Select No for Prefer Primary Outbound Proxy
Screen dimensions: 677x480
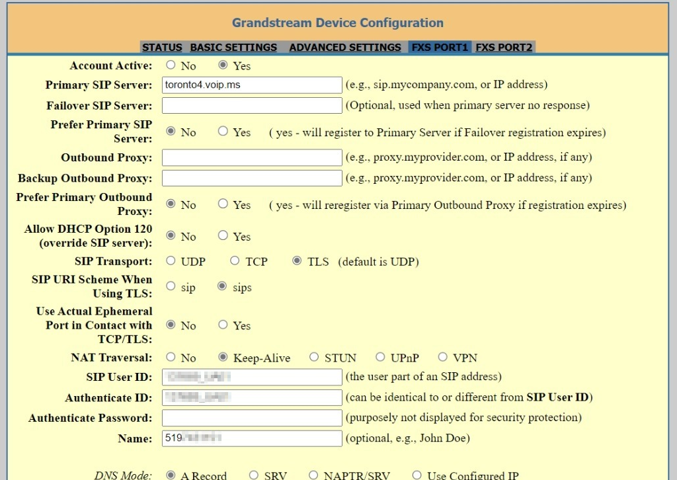point(171,204)
